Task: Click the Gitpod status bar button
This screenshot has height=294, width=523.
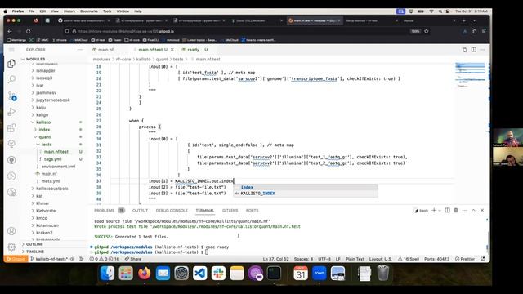Action: 16,259
